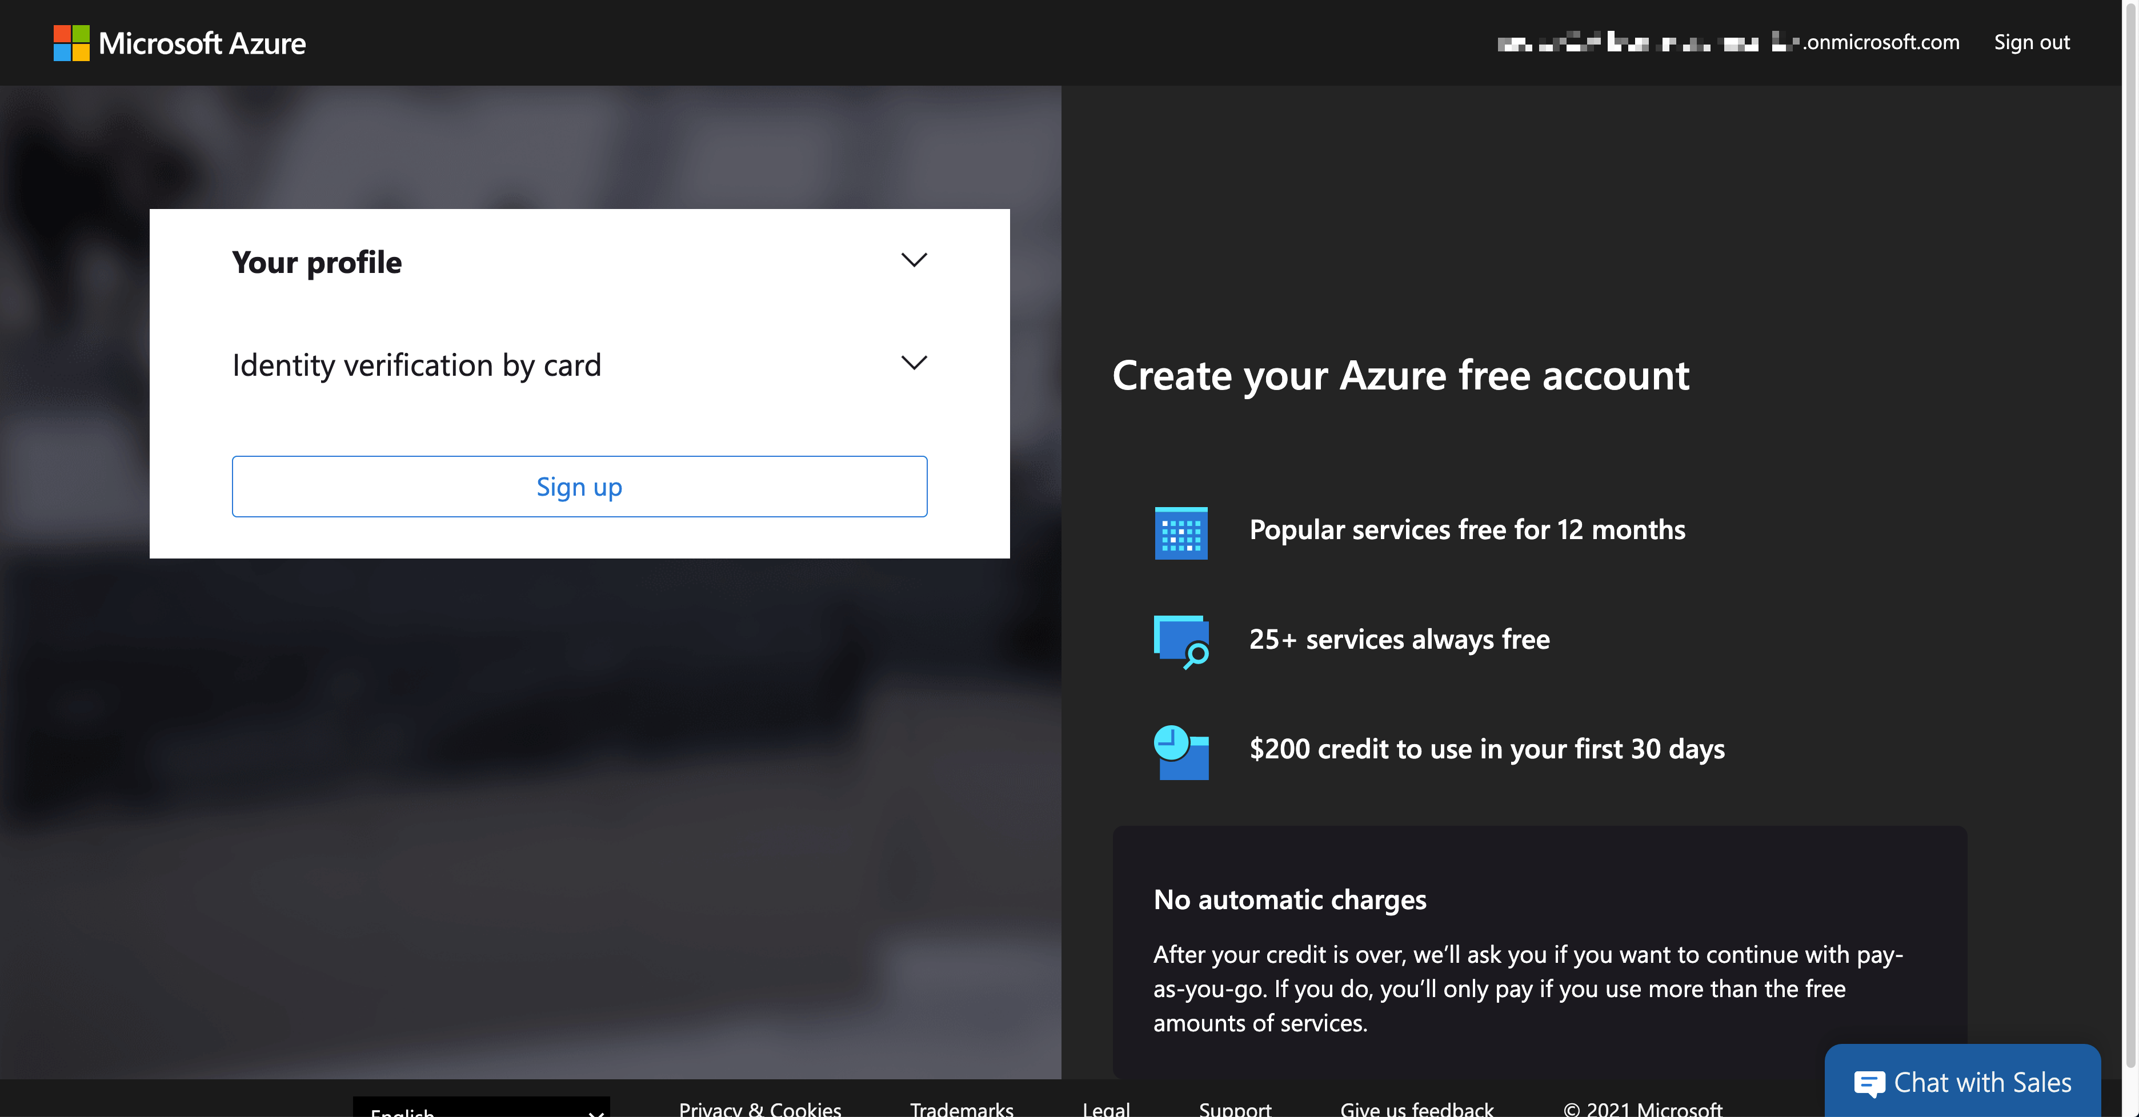Click Give us feedback link
The height and width of the screenshot is (1117, 2139).
1417,1108
